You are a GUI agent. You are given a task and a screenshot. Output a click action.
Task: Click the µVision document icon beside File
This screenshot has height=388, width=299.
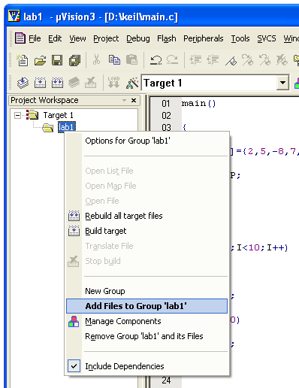tap(20, 38)
